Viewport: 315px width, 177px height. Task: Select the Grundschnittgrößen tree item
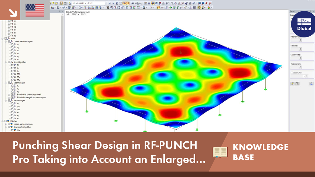pyautogui.click(x=22, y=127)
